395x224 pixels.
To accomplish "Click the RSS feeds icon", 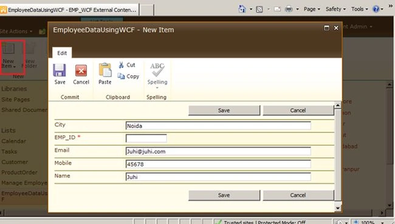I will click(259, 9).
